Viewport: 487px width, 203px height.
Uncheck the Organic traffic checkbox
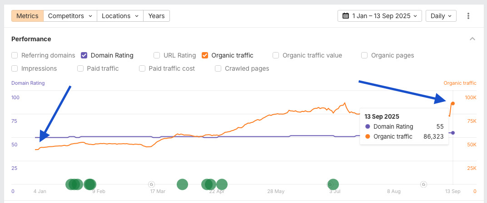click(205, 55)
